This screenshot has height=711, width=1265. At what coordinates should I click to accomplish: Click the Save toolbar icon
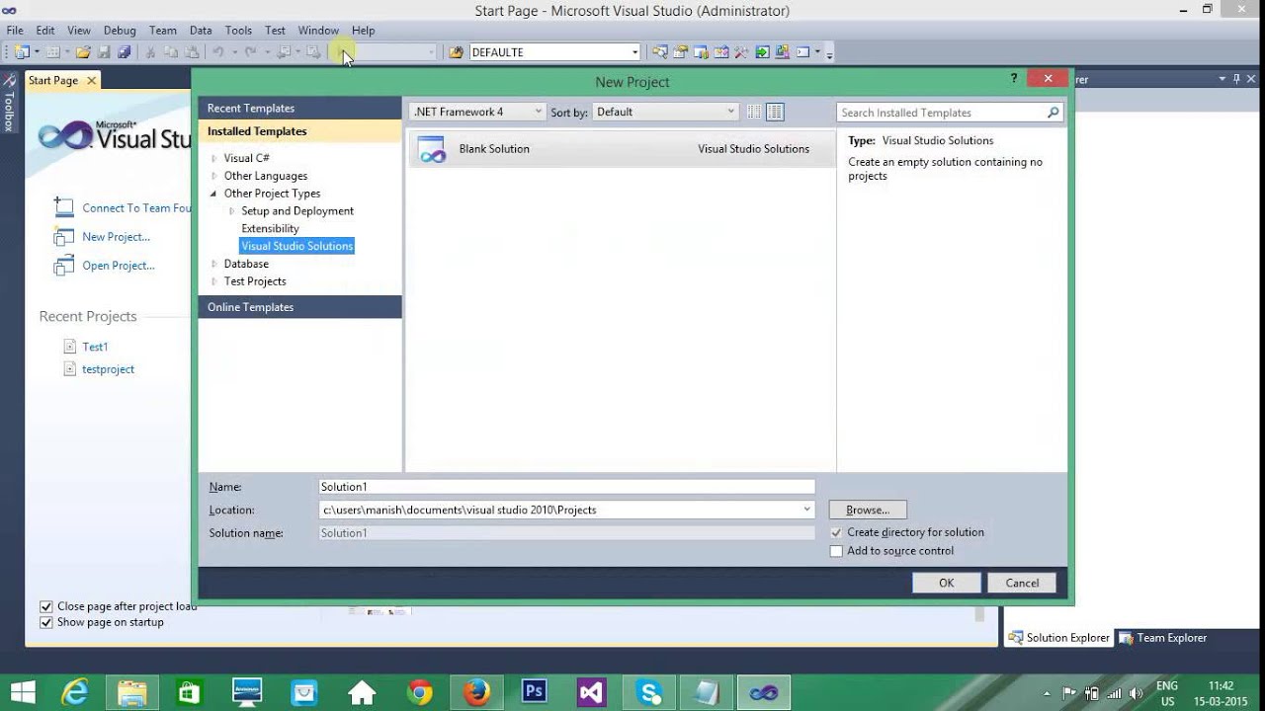click(x=104, y=52)
